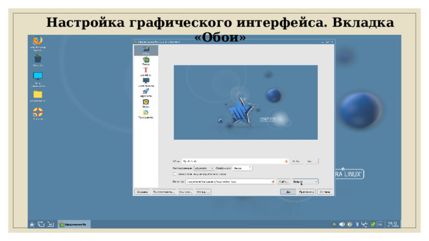Clear the wallpaper field with broom icon

tap(286, 161)
